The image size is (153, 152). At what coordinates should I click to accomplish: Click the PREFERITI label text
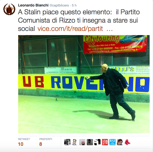click(x=46, y=139)
